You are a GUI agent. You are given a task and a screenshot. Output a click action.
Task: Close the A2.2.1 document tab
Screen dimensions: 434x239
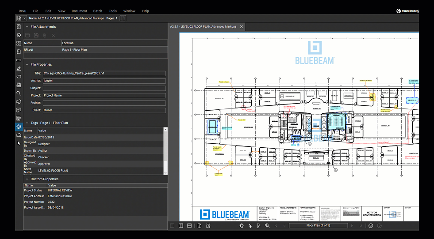coord(242,27)
